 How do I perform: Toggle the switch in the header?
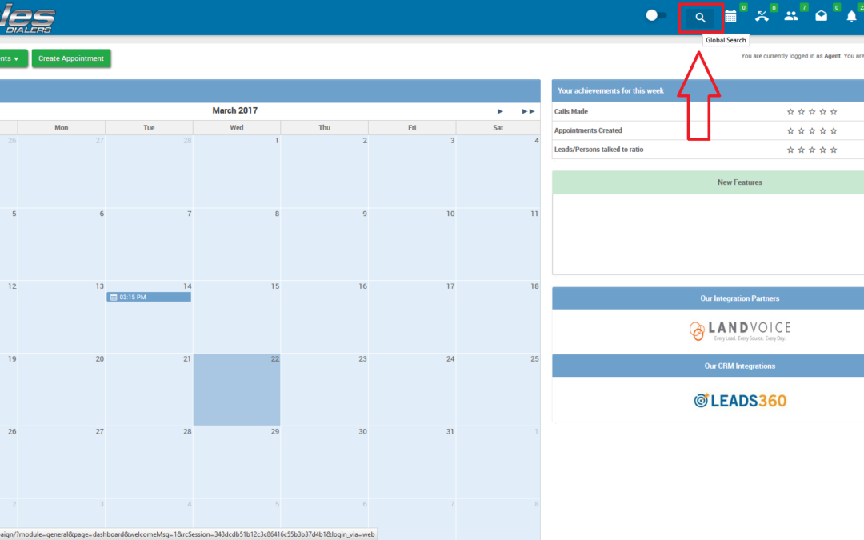click(x=656, y=15)
